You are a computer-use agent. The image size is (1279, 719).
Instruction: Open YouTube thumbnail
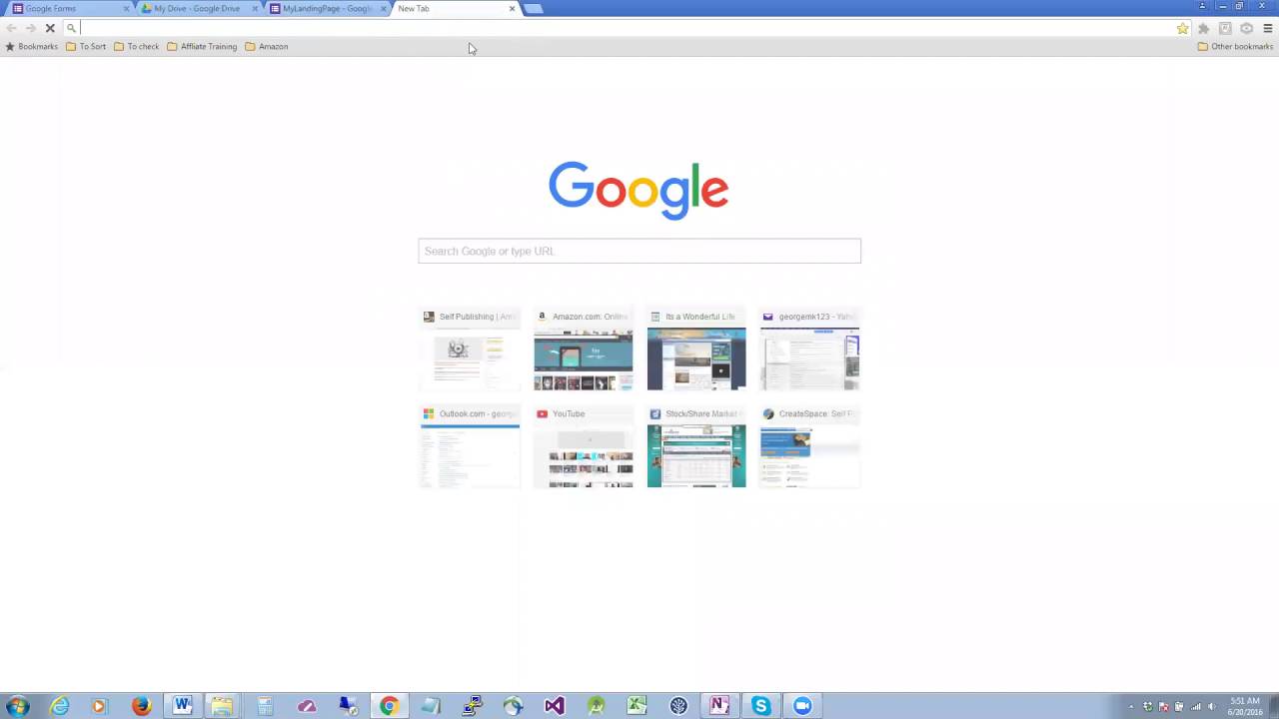[584, 446]
